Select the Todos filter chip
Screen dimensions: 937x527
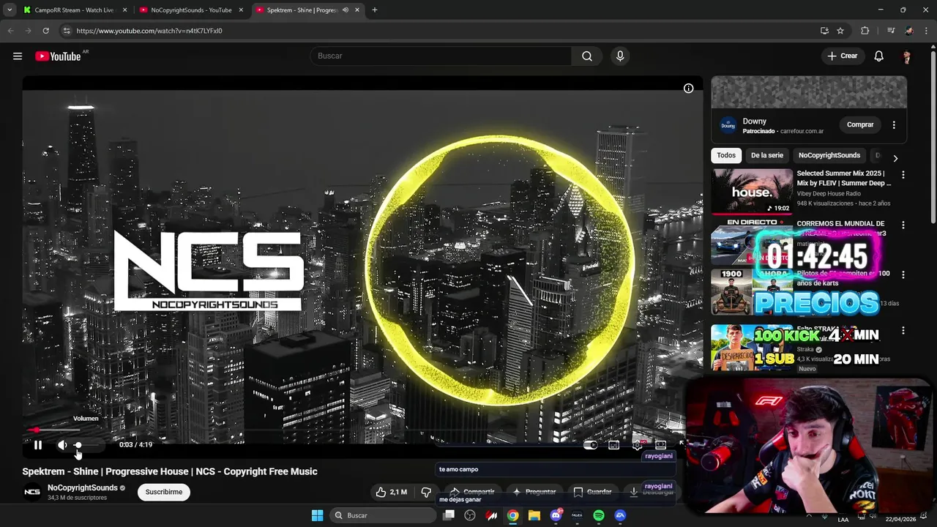click(726, 155)
